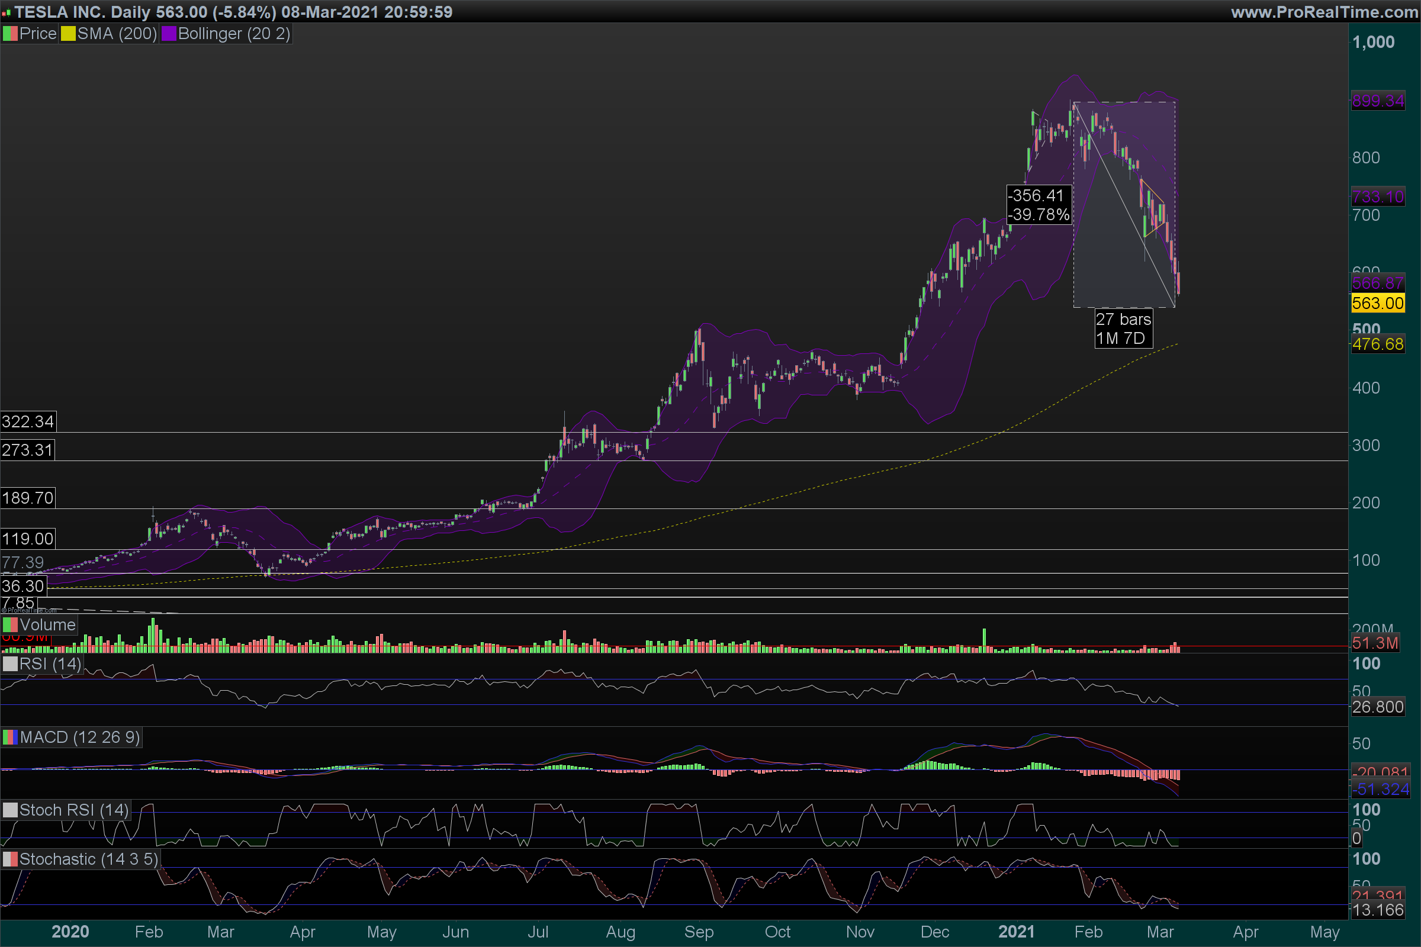Select the -39.78% measurement label

click(1039, 214)
